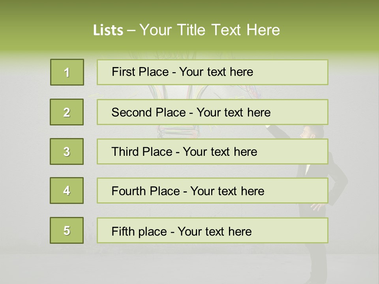
Task: Click the word 'Fifth' in the bottom list item
Action: pyautogui.click(x=123, y=232)
